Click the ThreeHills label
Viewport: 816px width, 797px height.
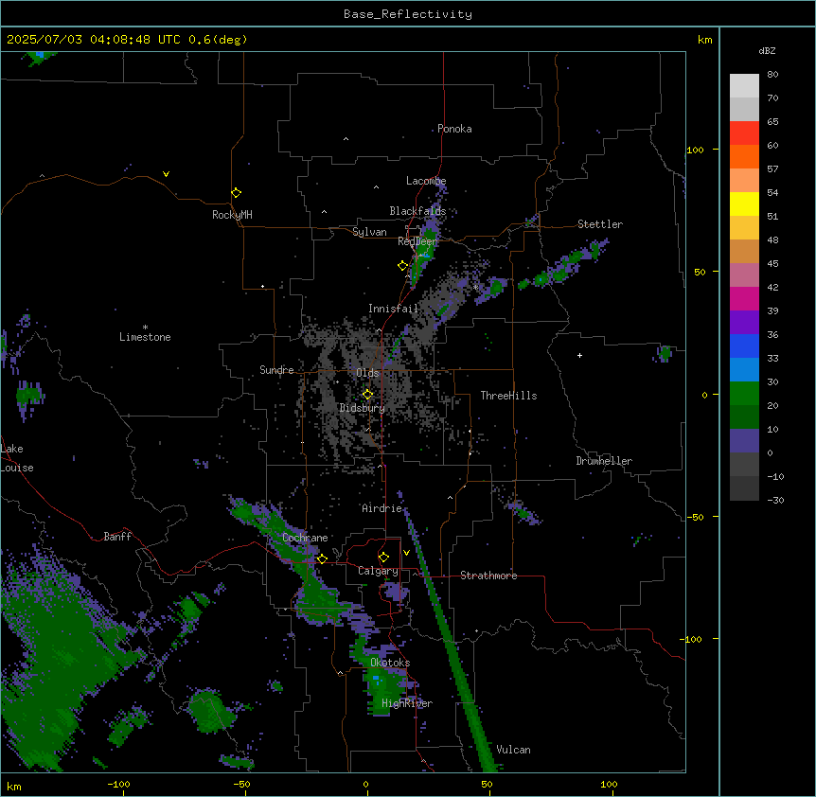click(x=508, y=396)
